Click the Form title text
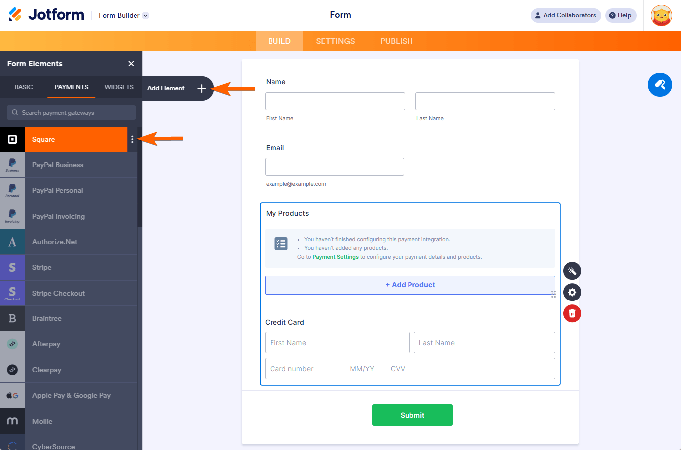The height and width of the screenshot is (450, 681). (x=340, y=15)
